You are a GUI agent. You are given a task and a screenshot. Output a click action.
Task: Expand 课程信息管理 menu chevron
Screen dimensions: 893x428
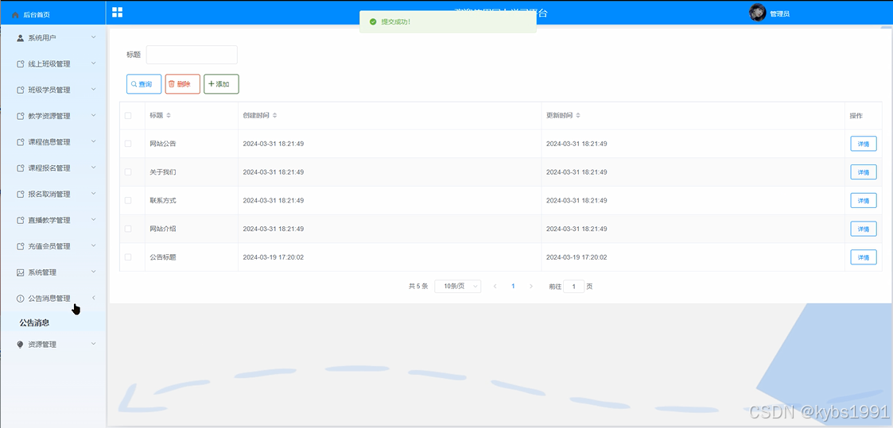[x=93, y=141]
